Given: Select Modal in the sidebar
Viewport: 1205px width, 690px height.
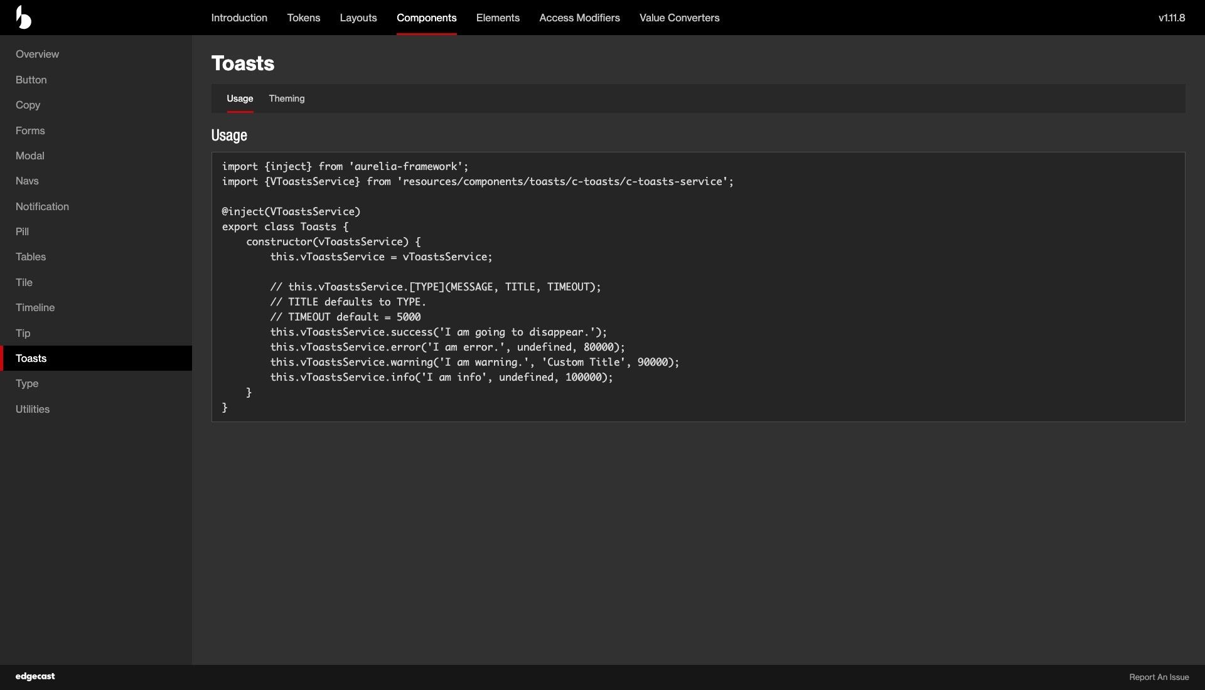Looking at the screenshot, I should click(x=96, y=156).
